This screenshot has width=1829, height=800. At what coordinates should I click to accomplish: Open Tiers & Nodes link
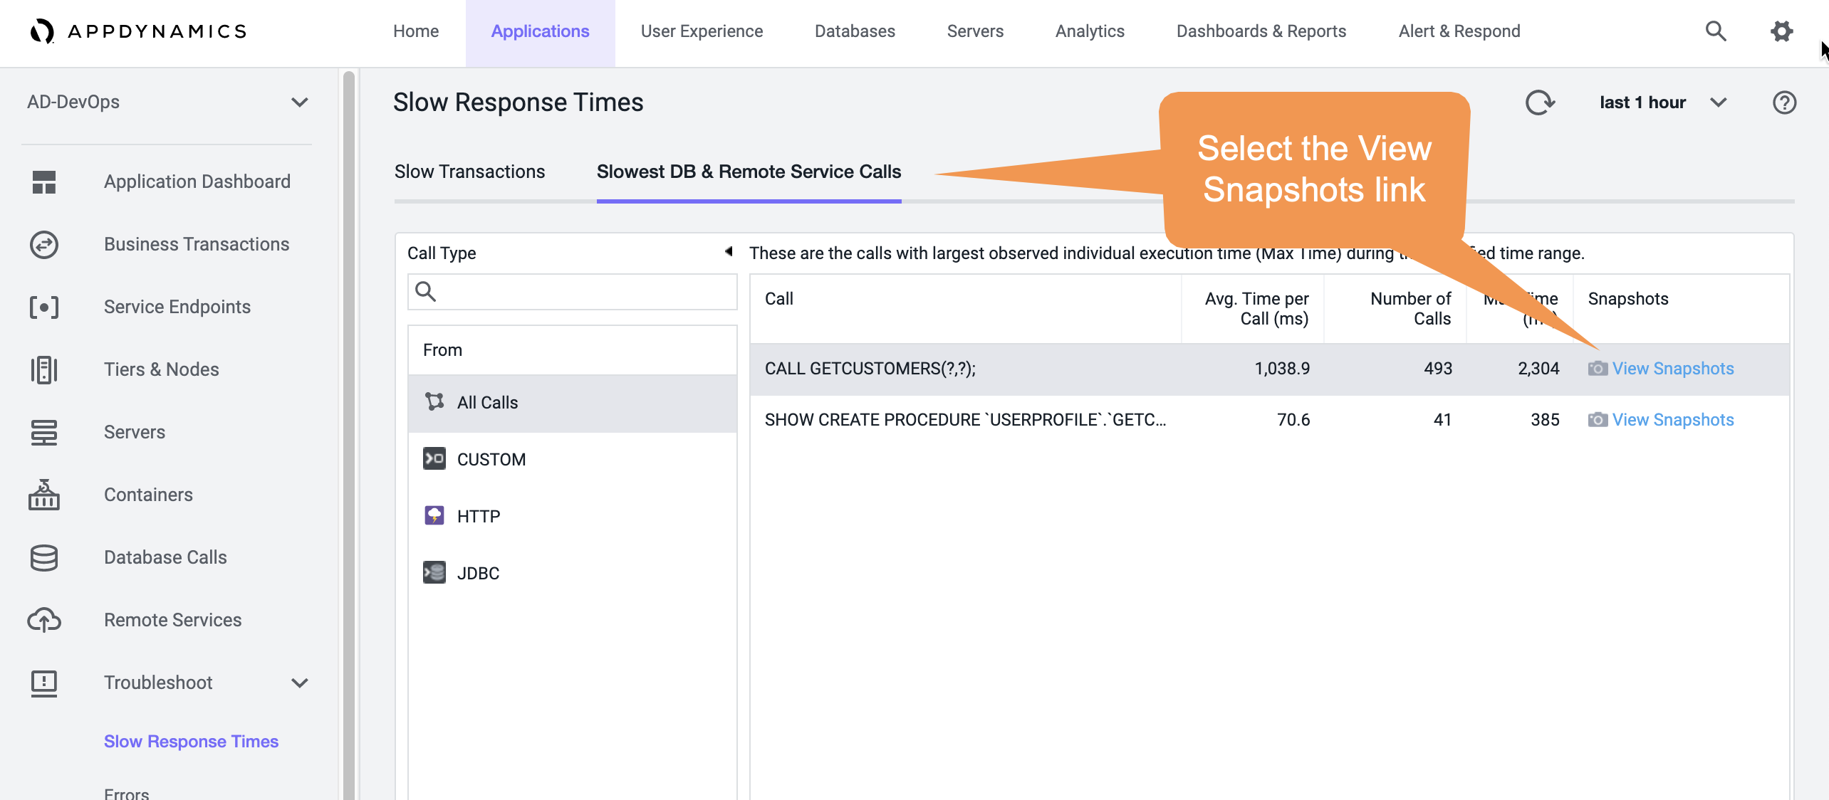click(x=162, y=370)
